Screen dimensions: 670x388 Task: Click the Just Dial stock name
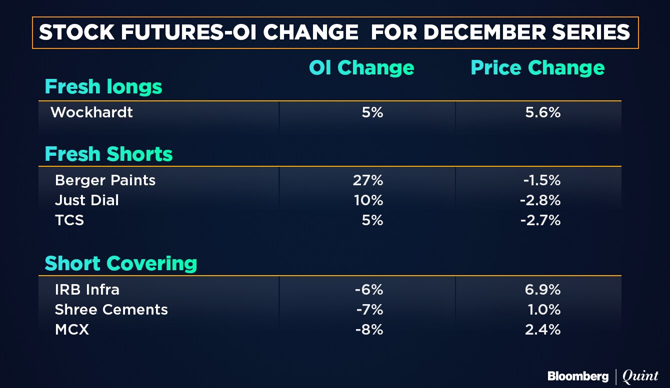coord(87,200)
